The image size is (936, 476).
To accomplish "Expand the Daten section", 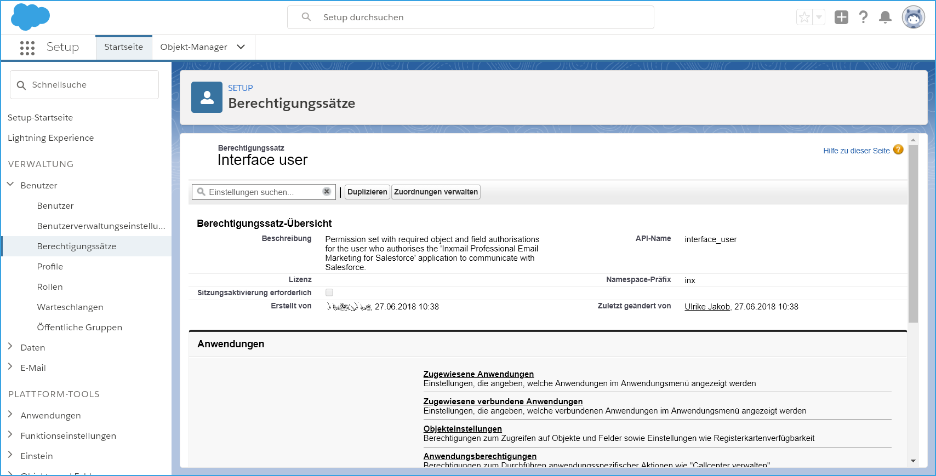I will [x=10, y=347].
